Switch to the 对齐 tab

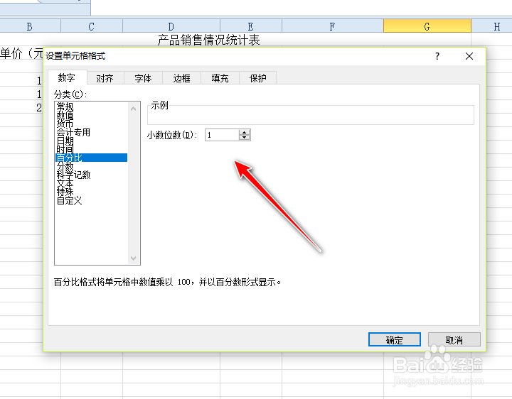(105, 78)
